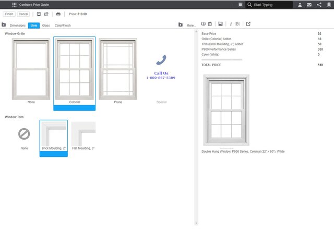Click the Finish button
This screenshot has width=334, height=248.
point(9,14)
